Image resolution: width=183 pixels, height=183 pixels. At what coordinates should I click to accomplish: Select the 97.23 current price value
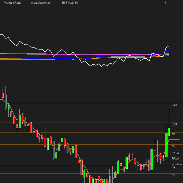tap(175, 153)
